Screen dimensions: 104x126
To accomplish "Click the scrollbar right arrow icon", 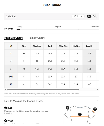I will tap(98, 89).
